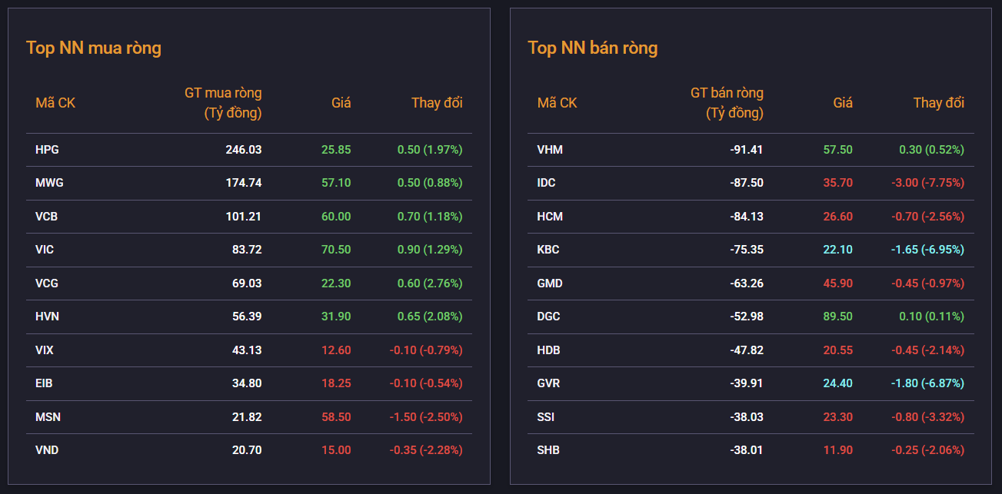Click 'GT mua ròng (Tỷ đồng)' column header

[x=223, y=103]
